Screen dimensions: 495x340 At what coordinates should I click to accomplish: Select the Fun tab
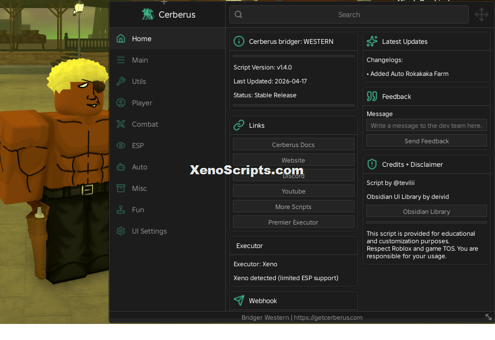tap(167, 210)
